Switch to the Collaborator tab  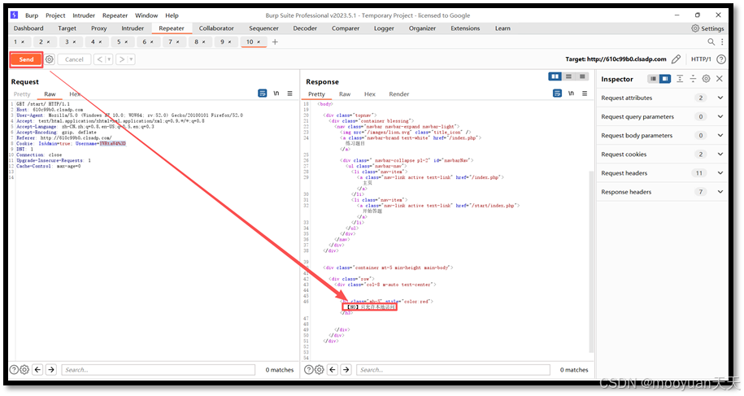216,28
